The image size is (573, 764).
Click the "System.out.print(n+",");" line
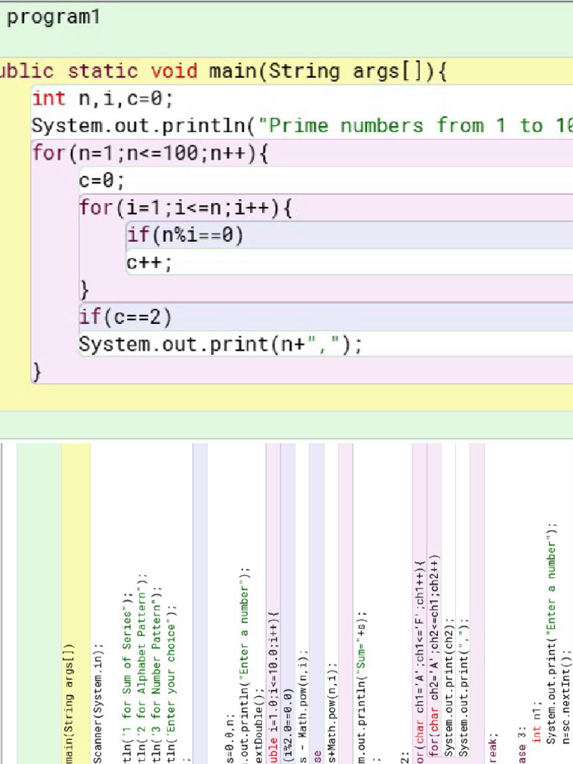tap(221, 345)
